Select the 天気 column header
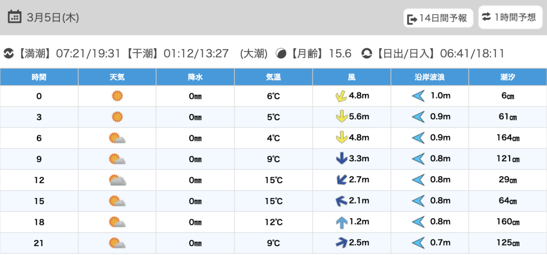Screen dimensions: 547x255 pos(117,77)
